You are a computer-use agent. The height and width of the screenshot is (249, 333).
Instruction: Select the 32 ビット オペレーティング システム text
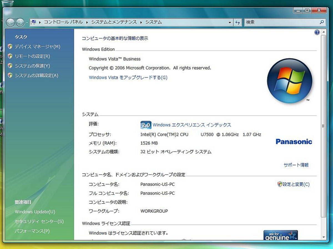(x=176, y=152)
